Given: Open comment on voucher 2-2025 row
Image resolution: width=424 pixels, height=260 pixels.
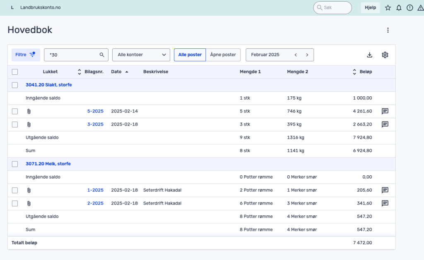Looking at the screenshot, I should (x=385, y=203).
